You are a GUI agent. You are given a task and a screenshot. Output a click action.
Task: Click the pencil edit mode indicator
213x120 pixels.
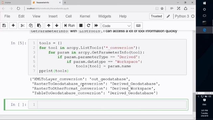tap(168, 16)
